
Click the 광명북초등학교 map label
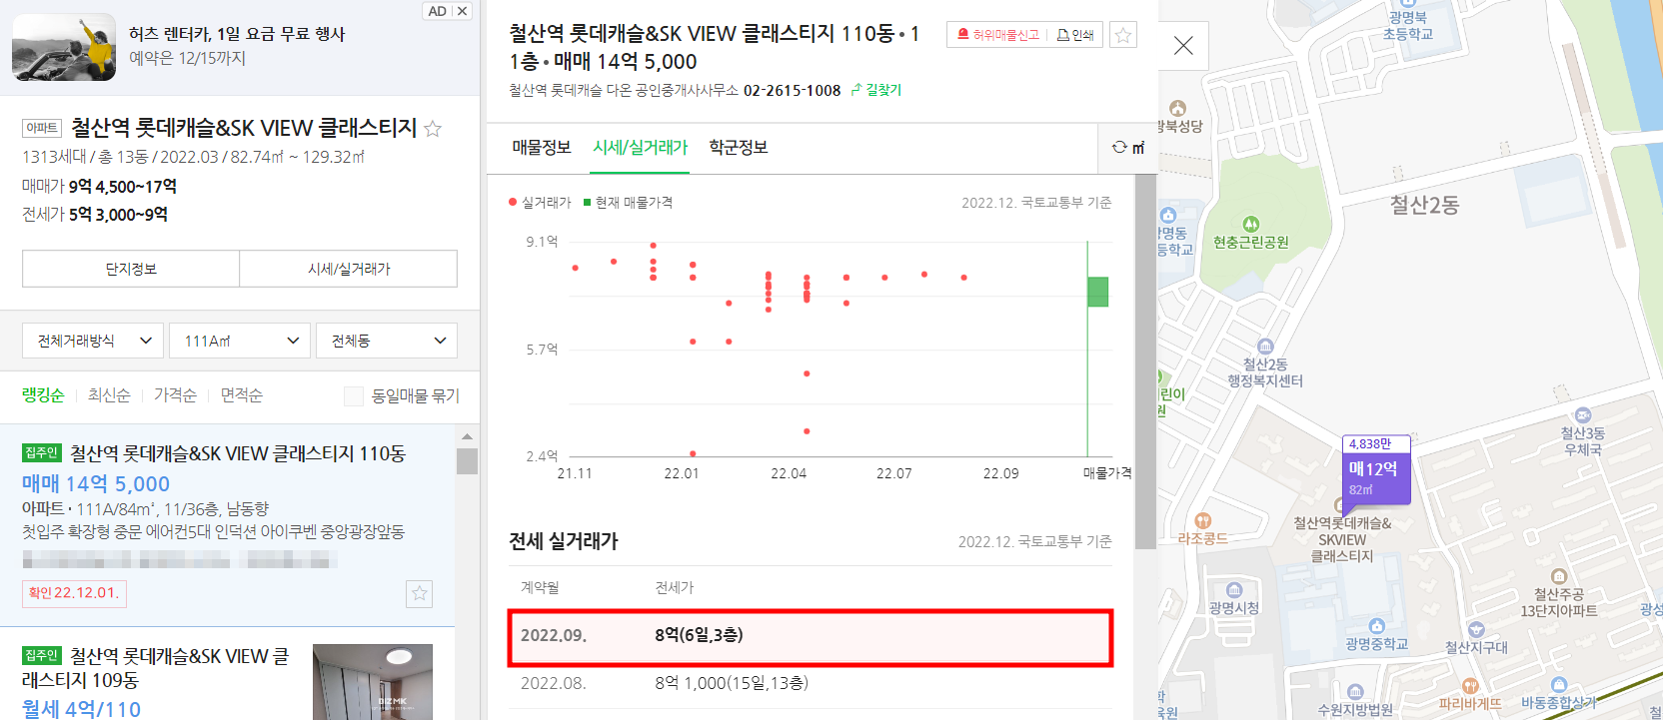1408,25
